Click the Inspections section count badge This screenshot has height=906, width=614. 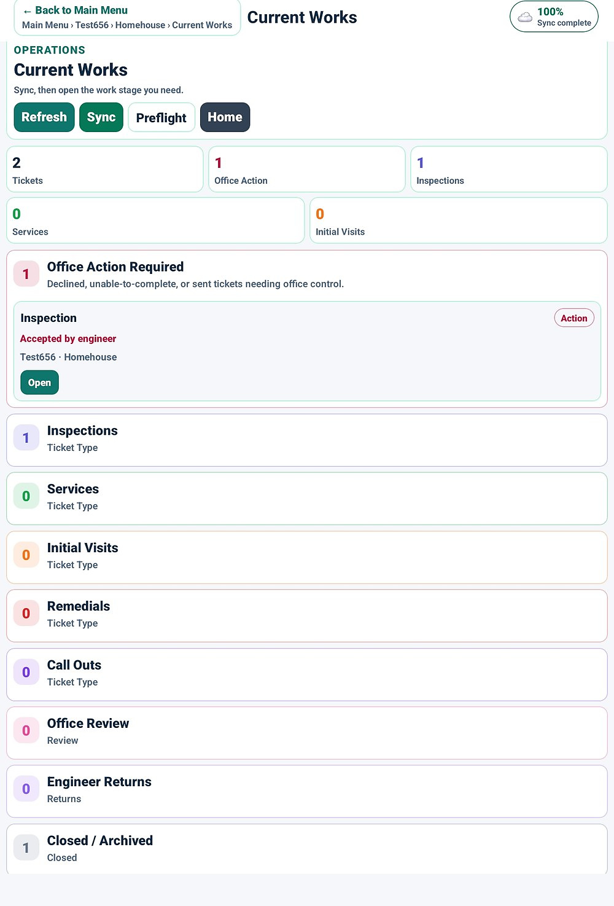(26, 438)
